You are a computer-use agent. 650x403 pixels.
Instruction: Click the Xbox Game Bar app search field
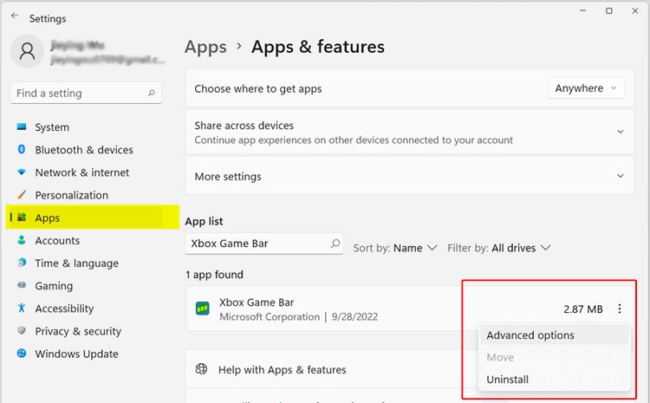pyautogui.click(x=264, y=244)
